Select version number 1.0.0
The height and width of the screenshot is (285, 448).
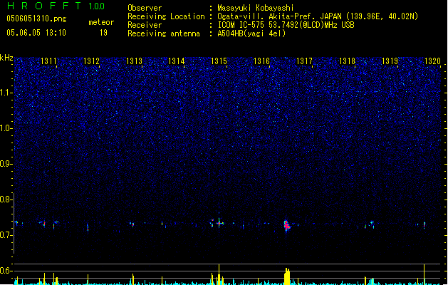coord(96,6)
